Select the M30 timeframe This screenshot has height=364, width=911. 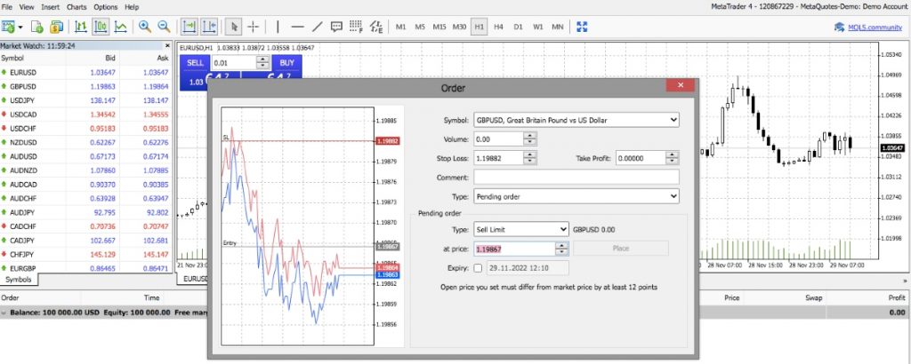tap(460, 27)
